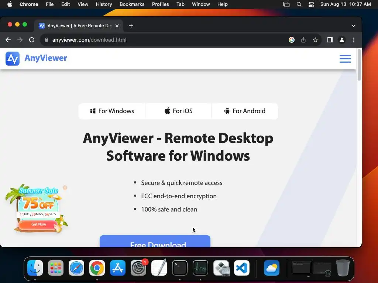Open Boot Camp Assistant from the Dock
The height and width of the screenshot is (283, 378).
coord(221,268)
